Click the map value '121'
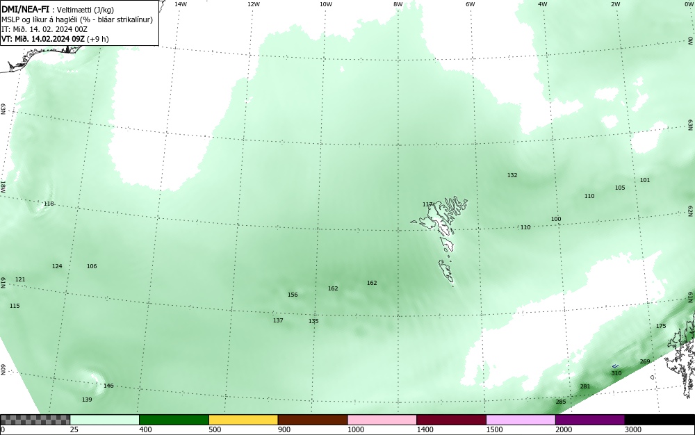The width and height of the screenshot is (695, 435). (20, 279)
